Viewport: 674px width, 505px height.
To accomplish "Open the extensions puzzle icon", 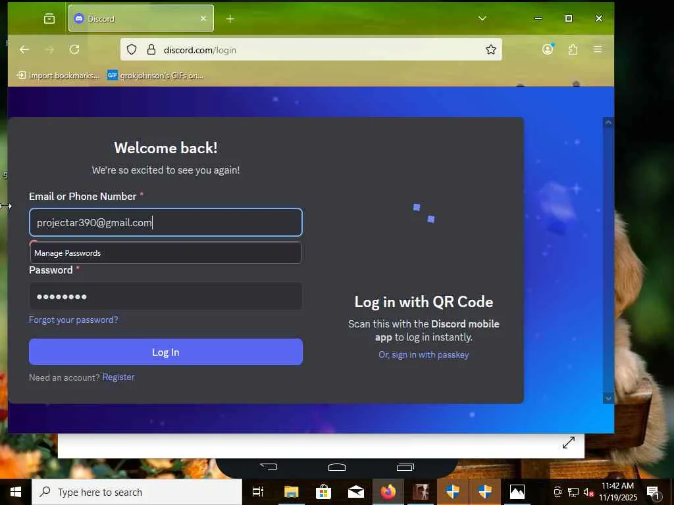I will click(x=573, y=50).
